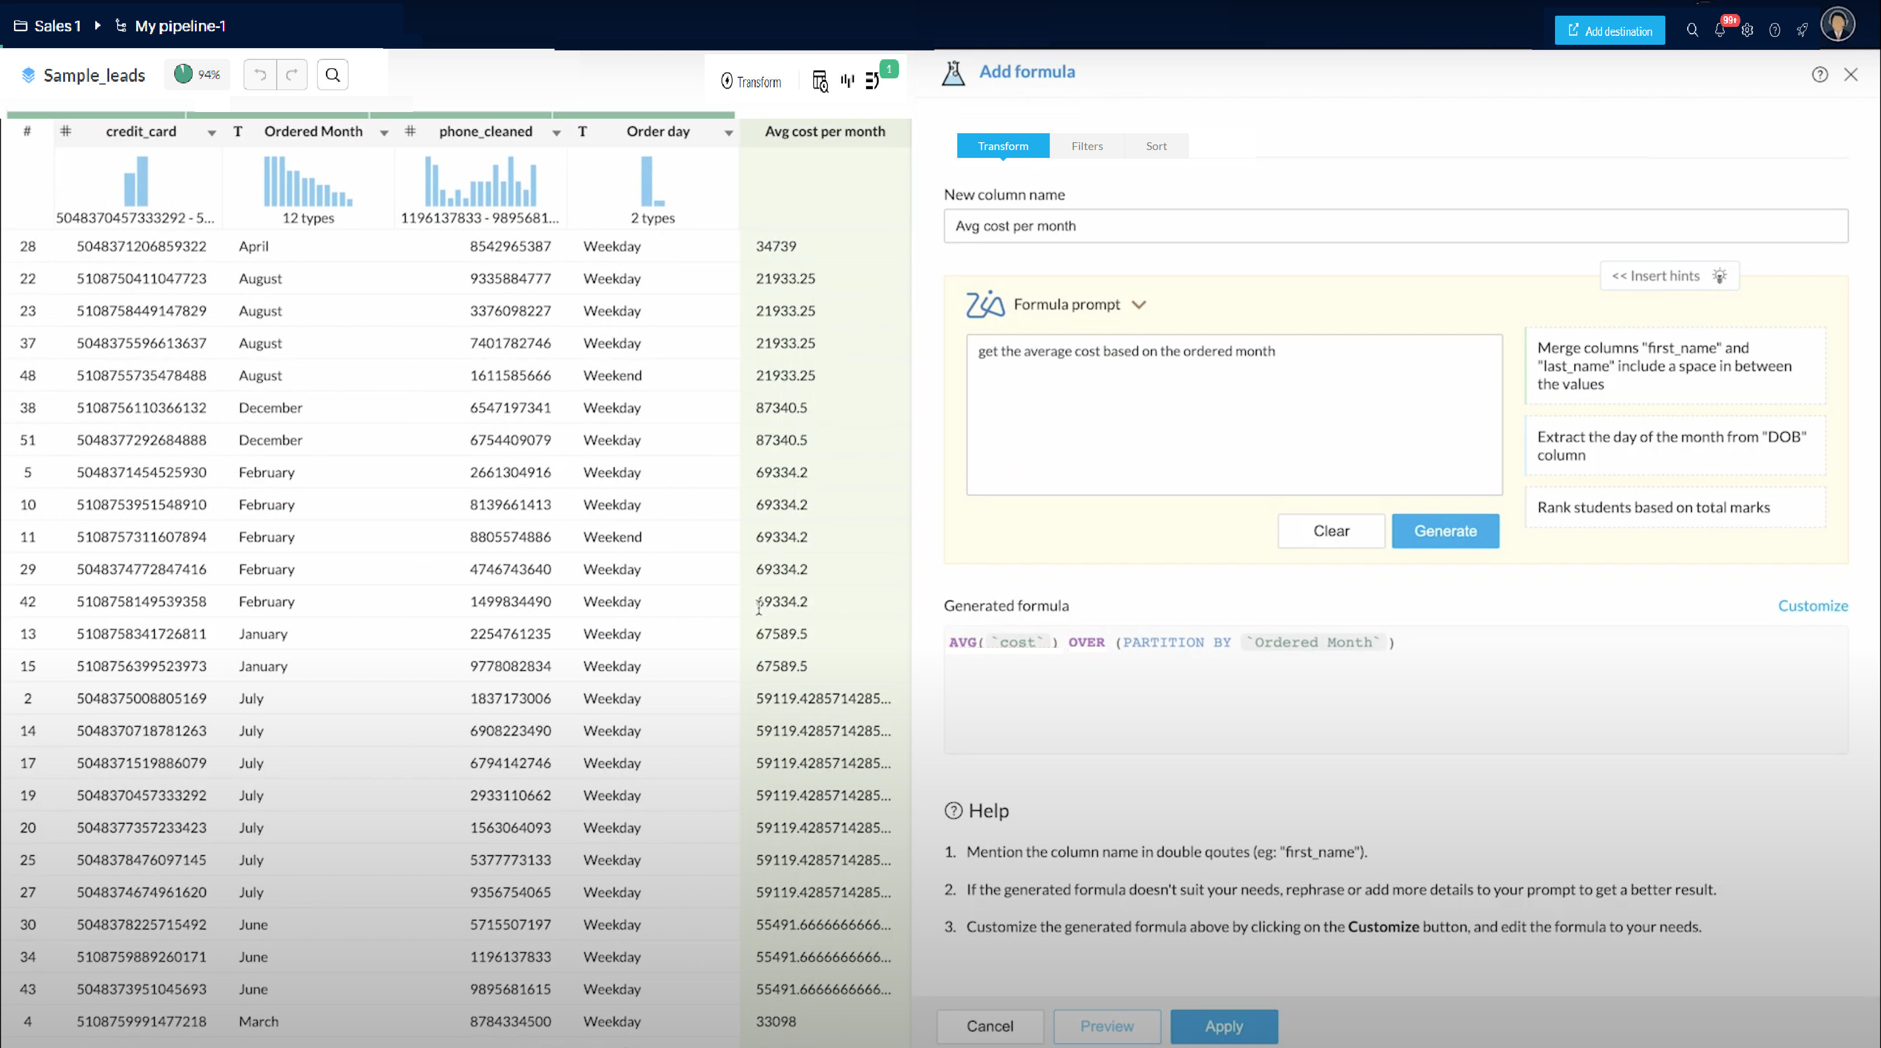Click the Customize link

click(1812, 606)
